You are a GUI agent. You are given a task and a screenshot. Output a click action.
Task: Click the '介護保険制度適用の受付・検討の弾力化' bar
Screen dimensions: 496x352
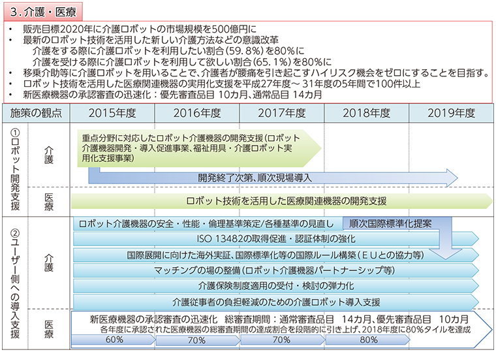(276, 286)
